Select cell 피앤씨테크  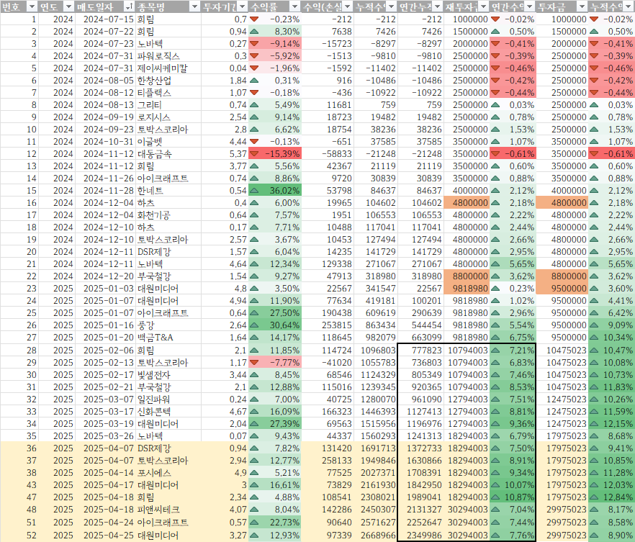point(168,510)
